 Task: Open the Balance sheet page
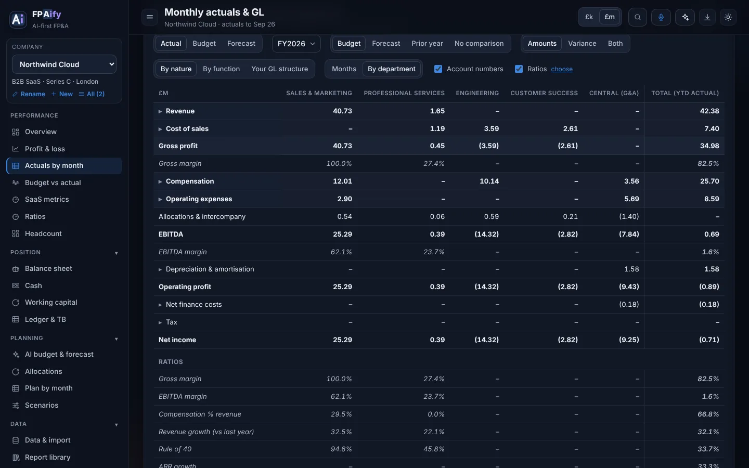coord(64,268)
